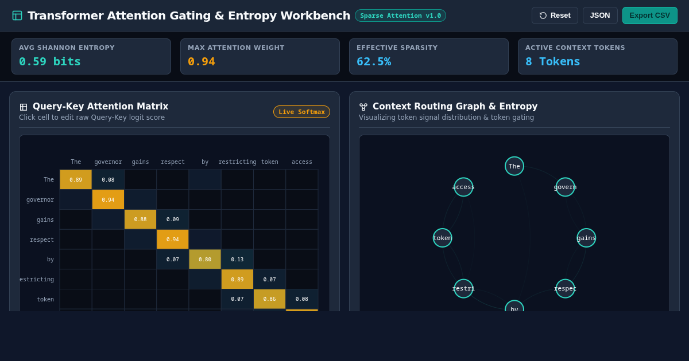
Task: Click the Max Attention Weight value 0.94
Action: tap(202, 61)
